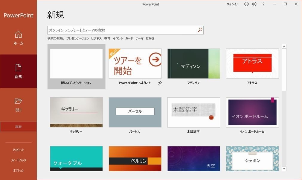
Task: Select the アトラス theme thumbnail
Action: coord(252,64)
